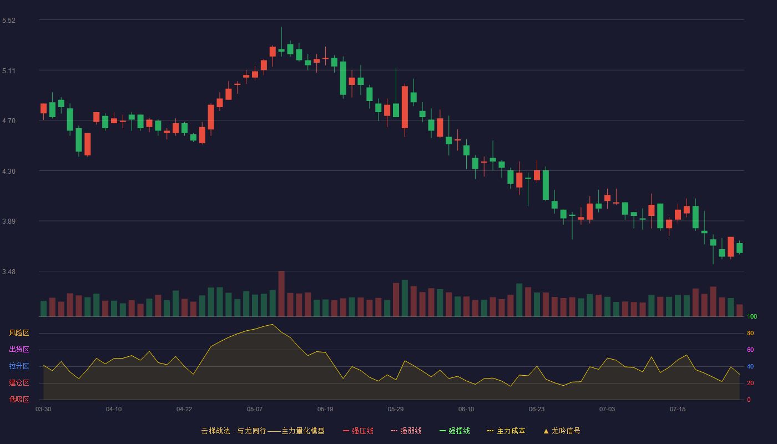777x444 pixels.
Task: Click the 龙吟信号 triangle legend icon
Action: click(546, 431)
